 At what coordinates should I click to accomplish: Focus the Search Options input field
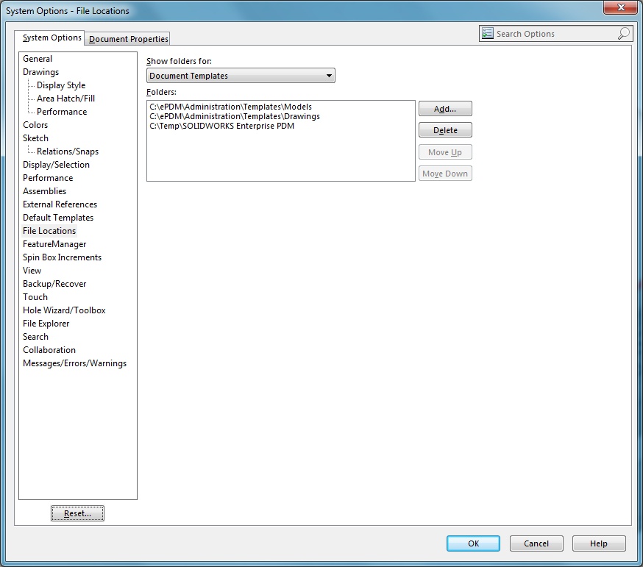pos(555,34)
